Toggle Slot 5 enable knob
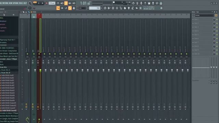The width and height of the screenshot is (219, 123). (214, 35)
